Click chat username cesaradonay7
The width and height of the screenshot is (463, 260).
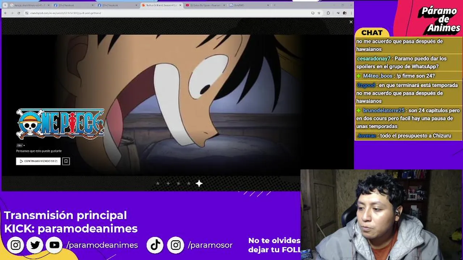[374, 58]
